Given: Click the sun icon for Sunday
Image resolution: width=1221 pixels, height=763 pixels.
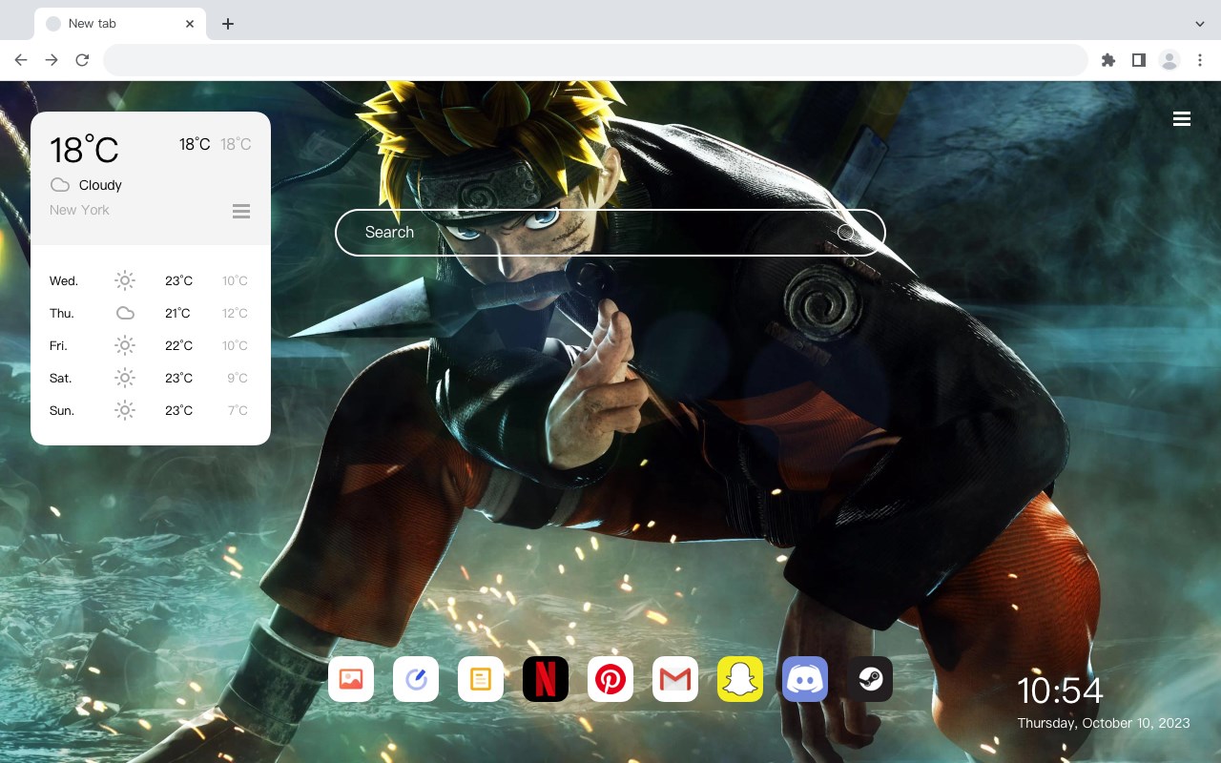Looking at the screenshot, I should coord(125,410).
